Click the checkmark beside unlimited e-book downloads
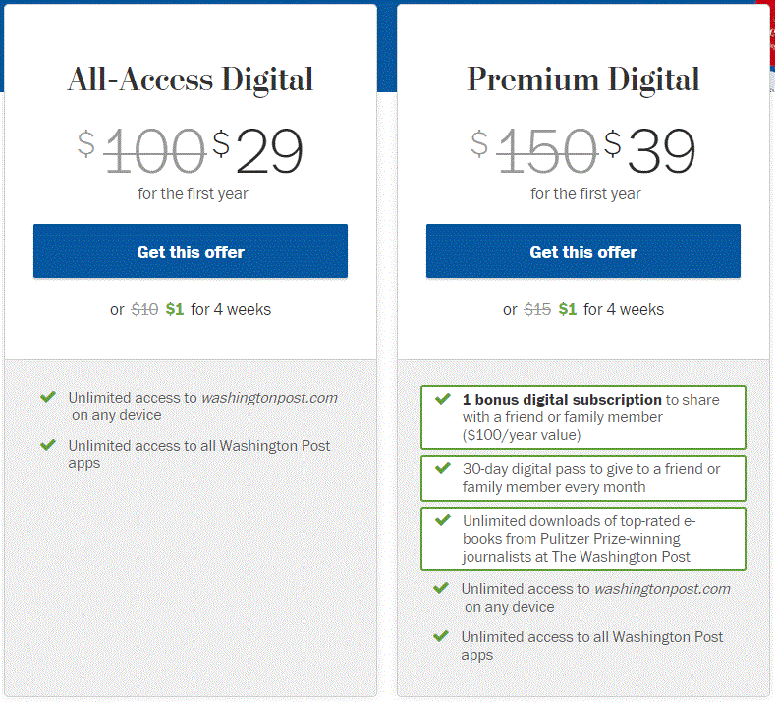This screenshot has width=775, height=702. pyautogui.click(x=443, y=520)
